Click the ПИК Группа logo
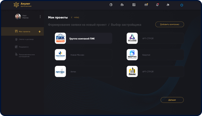Screen dimensions: 202x116 click(x=60, y=38)
